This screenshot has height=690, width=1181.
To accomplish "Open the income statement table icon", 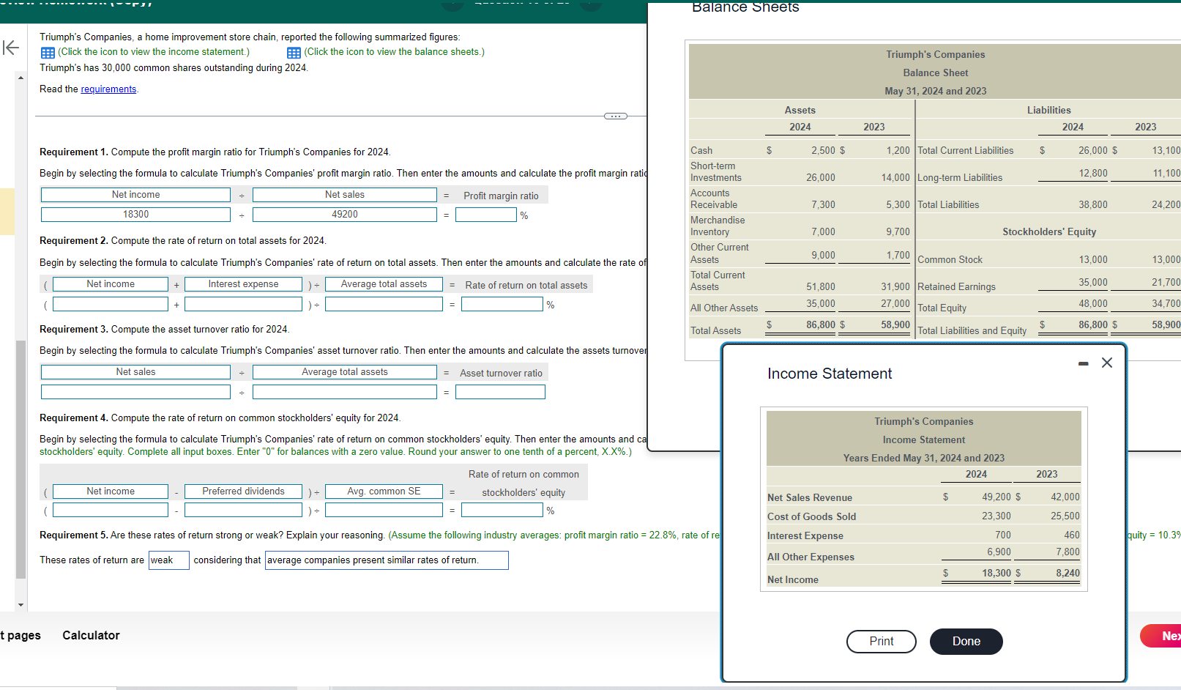I will 48,53.
